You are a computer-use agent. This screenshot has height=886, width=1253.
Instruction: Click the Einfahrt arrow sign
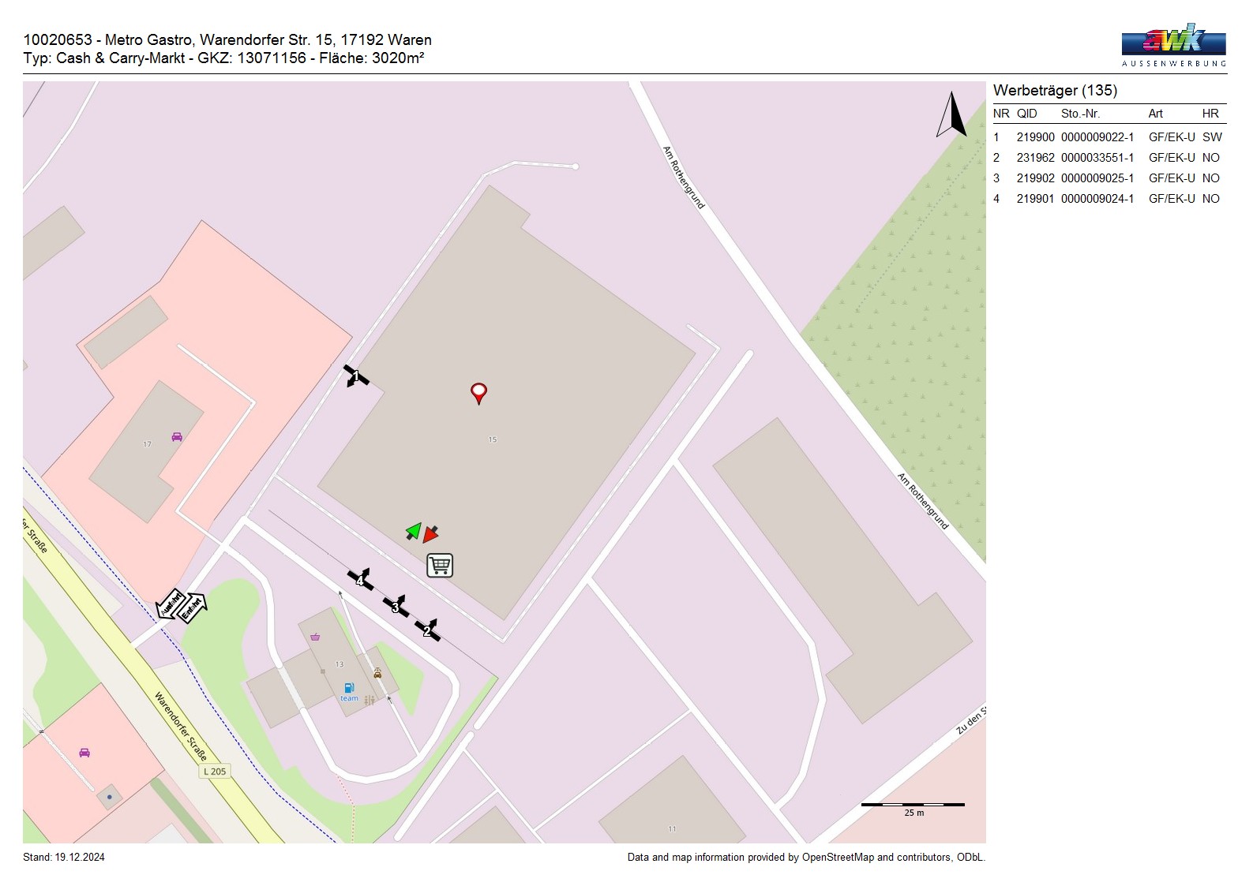pyautogui.click(x=192, y=607)
